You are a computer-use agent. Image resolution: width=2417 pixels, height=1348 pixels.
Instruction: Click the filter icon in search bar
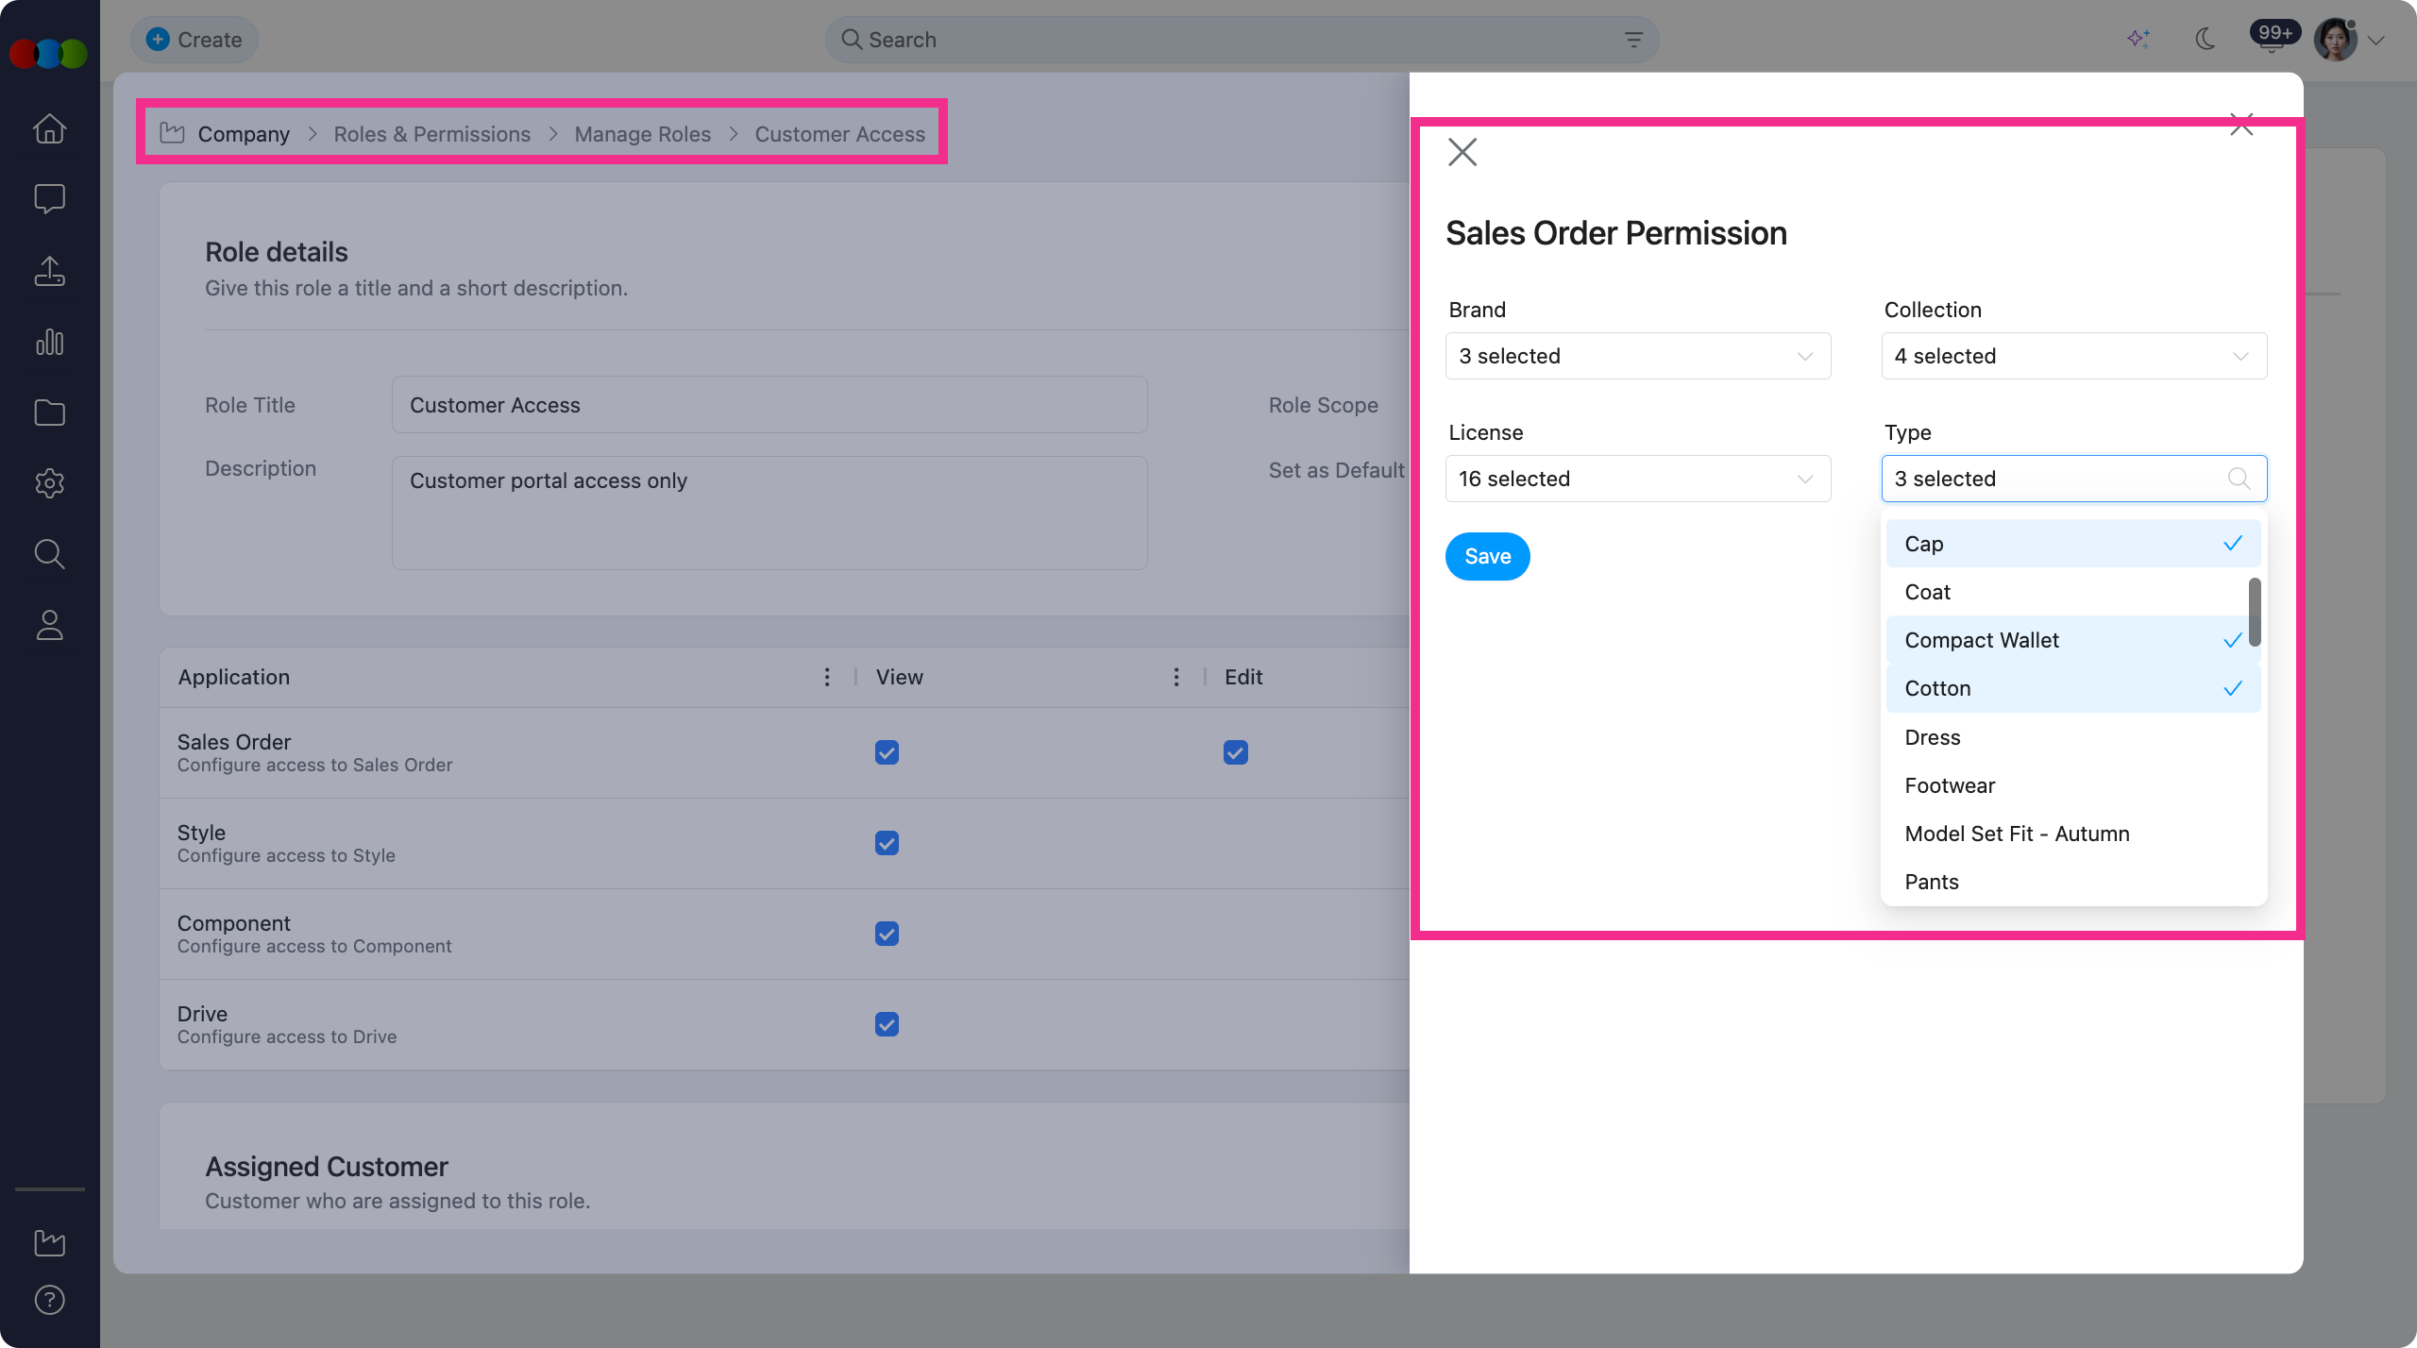(x=1633, y=40)
